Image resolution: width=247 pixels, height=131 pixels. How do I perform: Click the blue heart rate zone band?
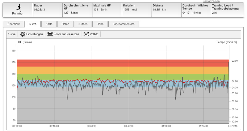point(123,83)
